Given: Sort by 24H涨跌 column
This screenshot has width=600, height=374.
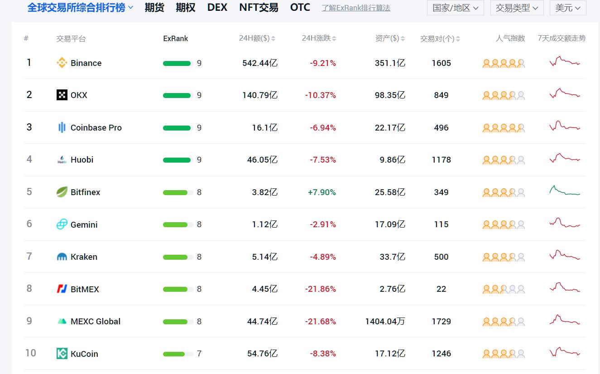Looking at the screenshot, I should [319, 38].
